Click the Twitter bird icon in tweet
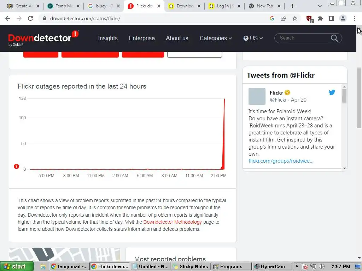The width and height of the screenshot is (362, 271). click(332, 92)
